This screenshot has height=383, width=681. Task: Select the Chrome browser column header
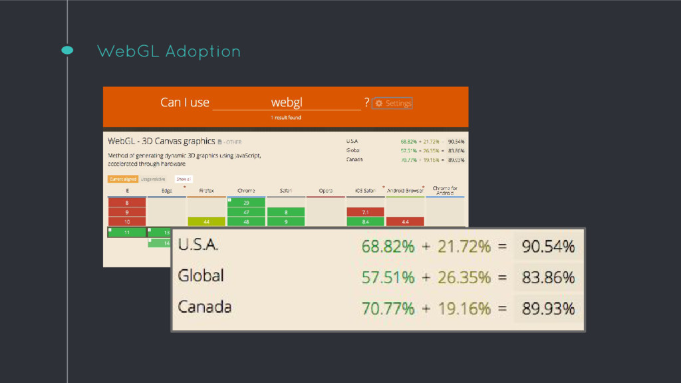click(x=246, y=191)
